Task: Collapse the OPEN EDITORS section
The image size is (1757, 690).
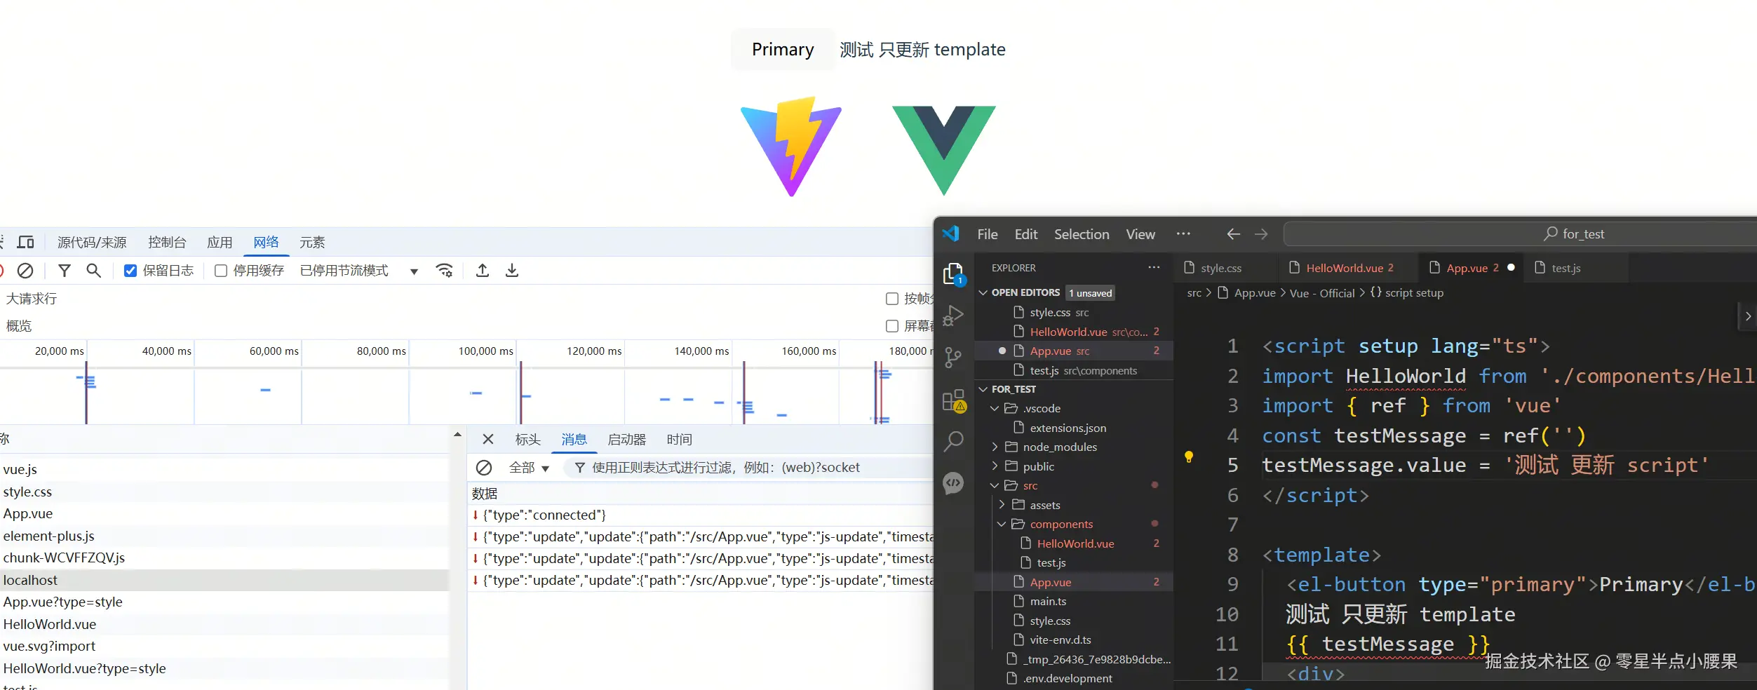Action: 983,293
